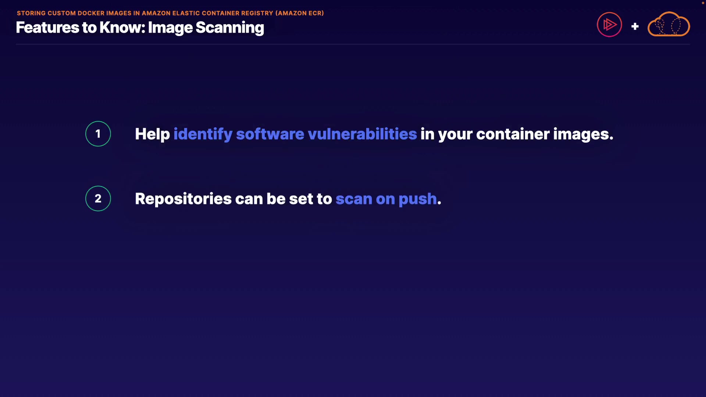This screenshot has height=397, width=706.
Task: Click the highlighted word "software"
Action: (x=270, y=134)
